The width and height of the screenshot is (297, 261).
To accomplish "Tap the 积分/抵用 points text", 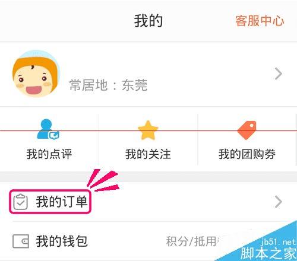I will 192,241.
